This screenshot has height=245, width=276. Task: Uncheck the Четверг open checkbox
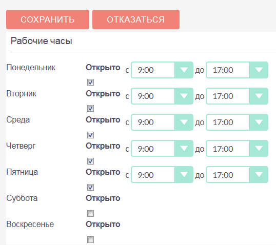click(90, 161)
